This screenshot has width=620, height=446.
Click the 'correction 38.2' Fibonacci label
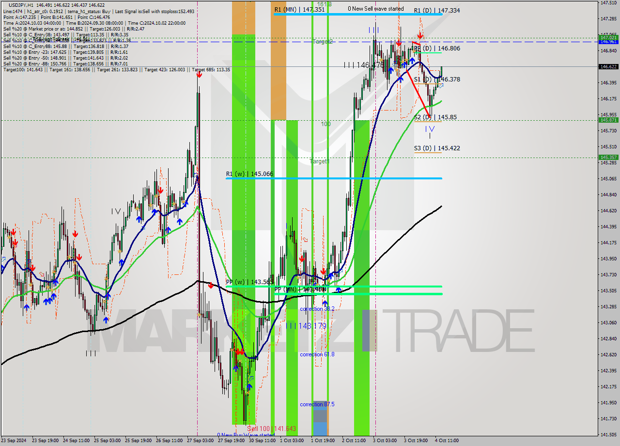pyautogui.click(x=317, y=309)
